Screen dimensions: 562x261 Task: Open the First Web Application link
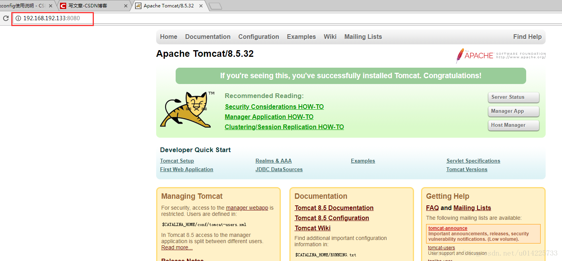(x=187, y=169)
